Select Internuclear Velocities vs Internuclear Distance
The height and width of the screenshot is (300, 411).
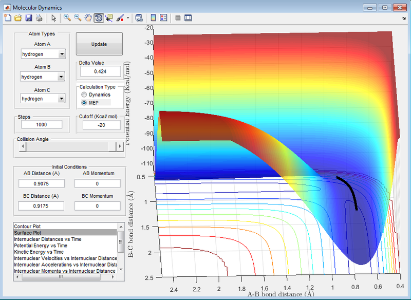[x=65, y=258]
